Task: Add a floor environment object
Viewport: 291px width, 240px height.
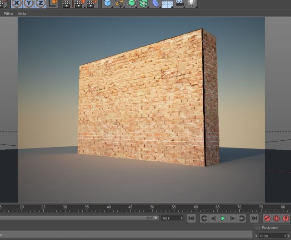Action: pos(167,4)
